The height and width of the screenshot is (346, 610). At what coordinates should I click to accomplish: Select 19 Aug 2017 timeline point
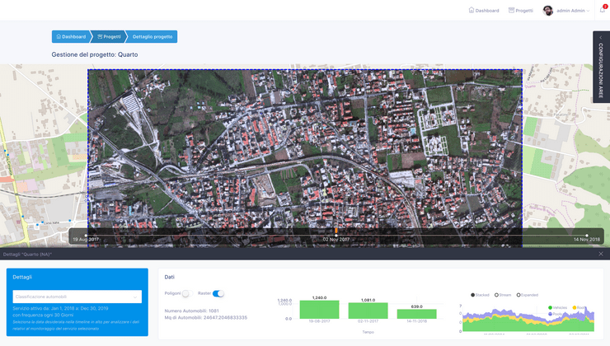click(86, 236)
